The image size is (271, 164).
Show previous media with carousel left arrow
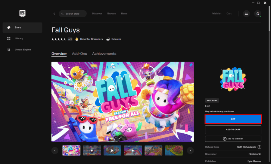(55, 150)
